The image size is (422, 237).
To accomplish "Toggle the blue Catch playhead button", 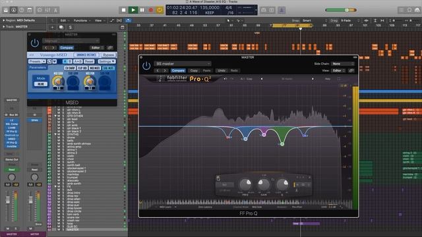I will (128, 20).
